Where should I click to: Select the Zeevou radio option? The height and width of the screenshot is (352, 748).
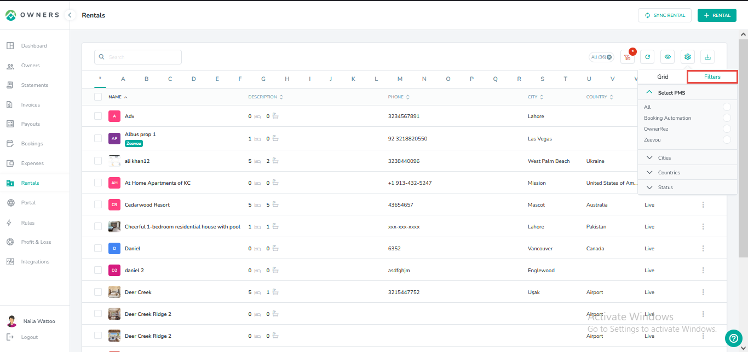(727, 140)
